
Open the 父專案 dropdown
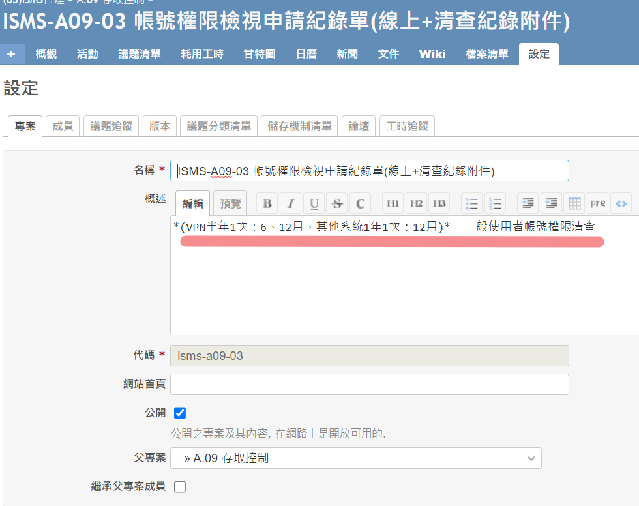click(356, 458)
